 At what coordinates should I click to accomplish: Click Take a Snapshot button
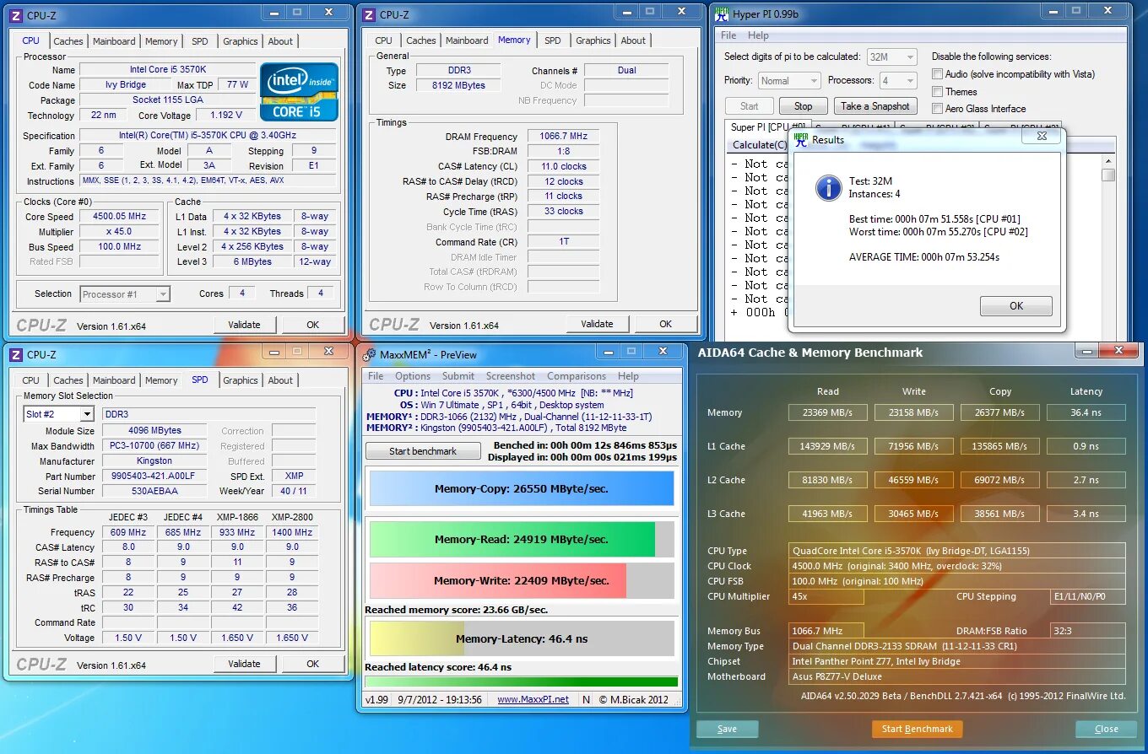point(875,106)
